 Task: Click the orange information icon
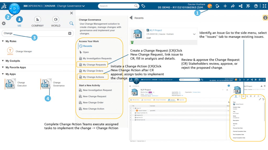pyautogui.click(x=265, y=18)
